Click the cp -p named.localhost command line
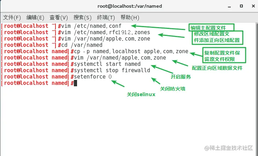258x156 pixels. click(x=131, y=51)
